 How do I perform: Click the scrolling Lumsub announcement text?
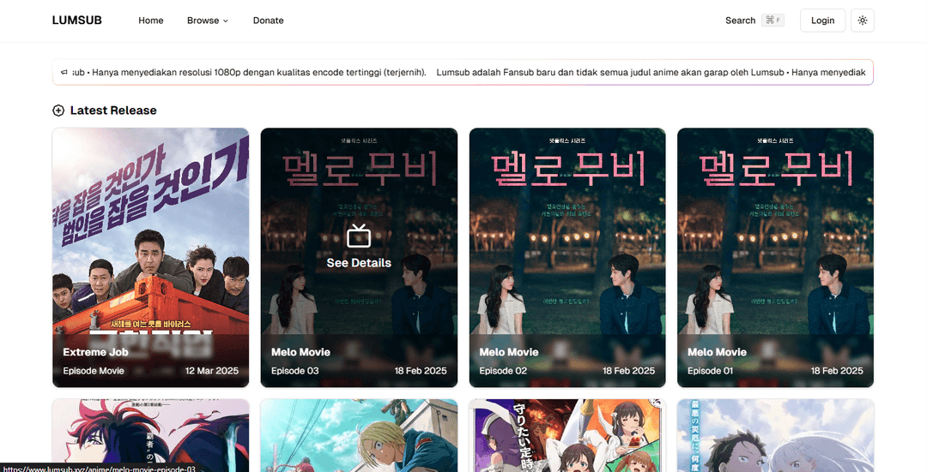click(470, 73)
